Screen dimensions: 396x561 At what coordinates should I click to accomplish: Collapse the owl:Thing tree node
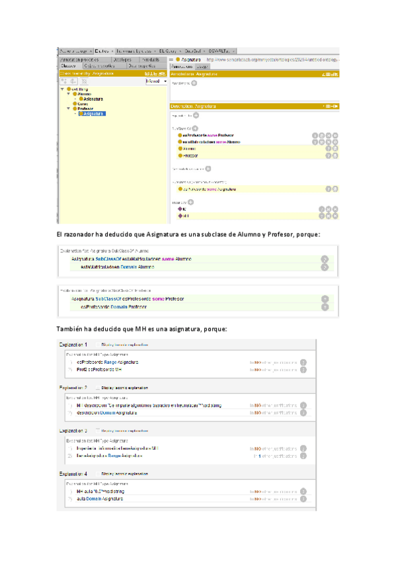pos(63,89)
